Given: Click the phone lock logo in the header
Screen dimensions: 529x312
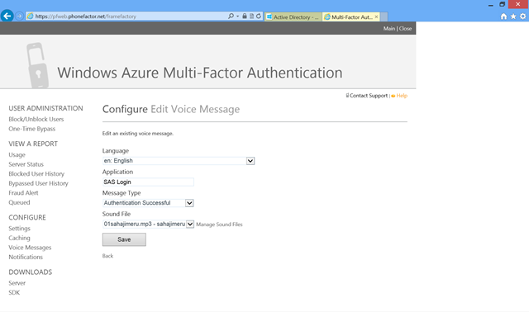Looking at the screenshot, I should [37, 65].
